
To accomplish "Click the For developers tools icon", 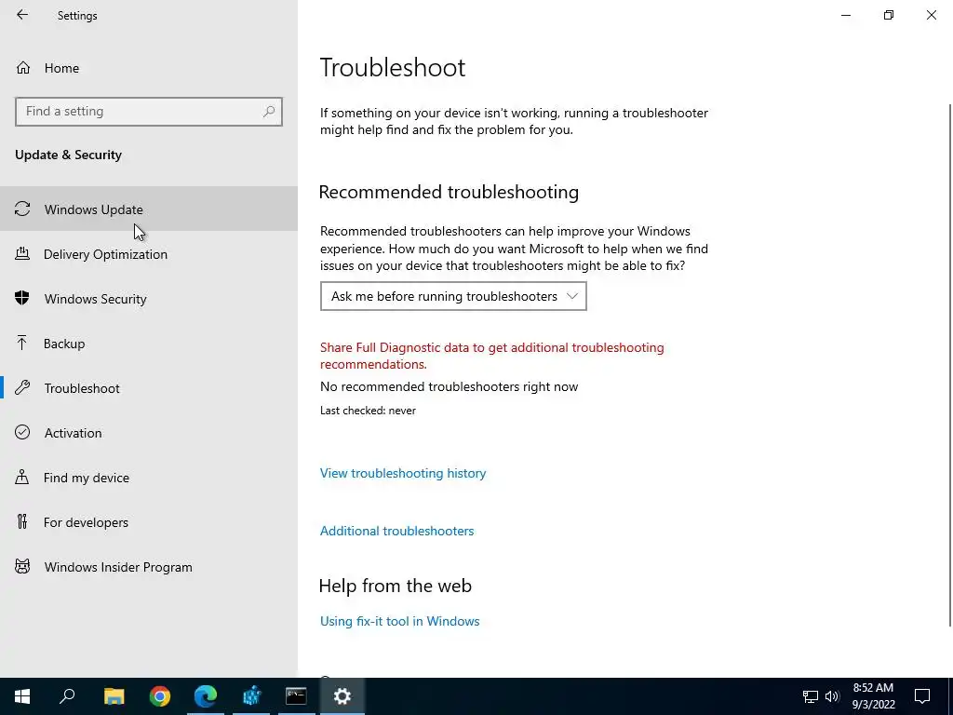I will coord(22,521).
